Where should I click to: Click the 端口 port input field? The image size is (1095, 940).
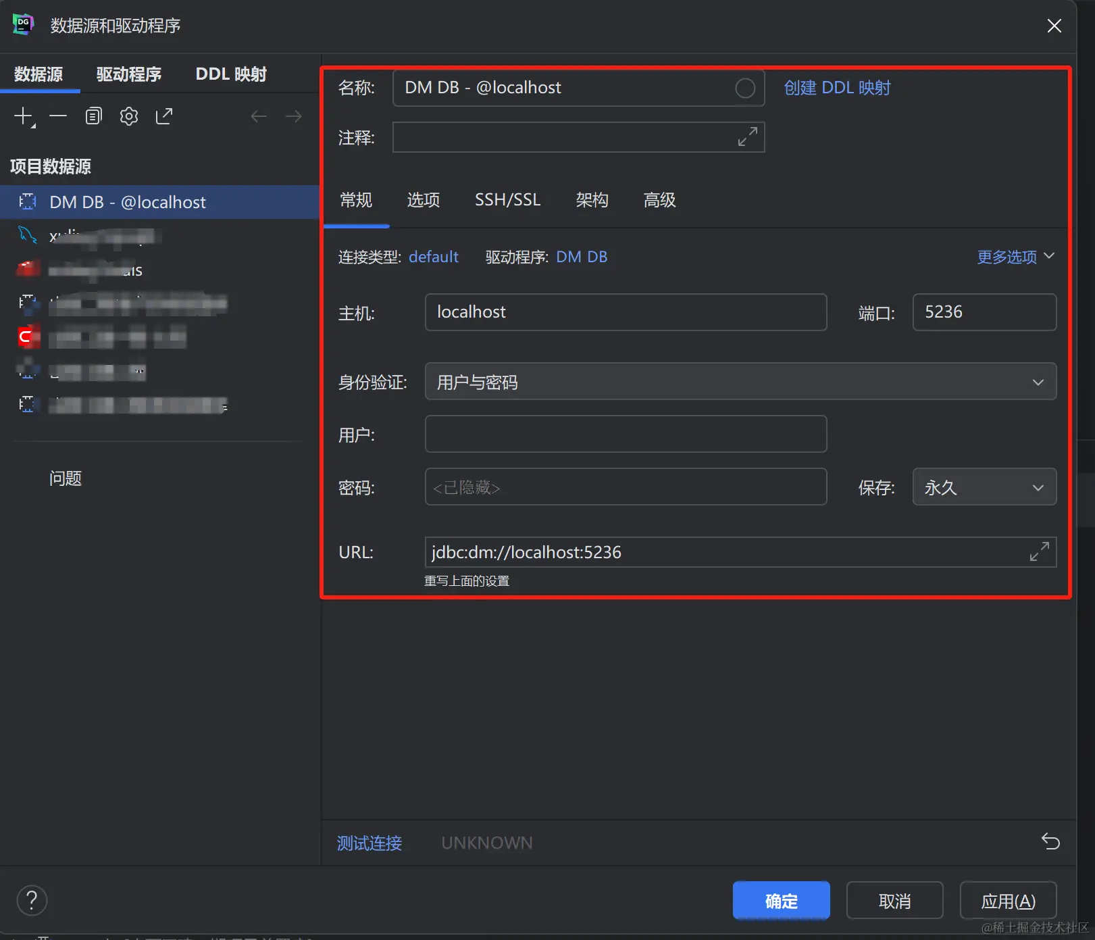pyautogui.click(x=984, y=312)
